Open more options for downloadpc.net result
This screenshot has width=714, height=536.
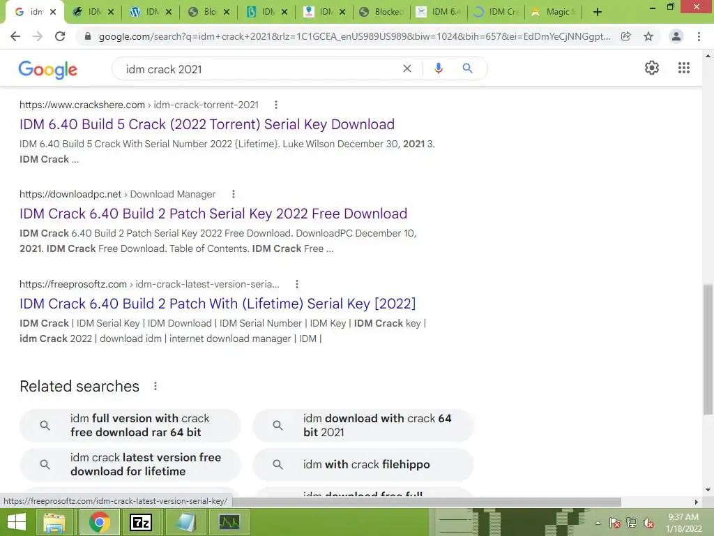point(234,194)
